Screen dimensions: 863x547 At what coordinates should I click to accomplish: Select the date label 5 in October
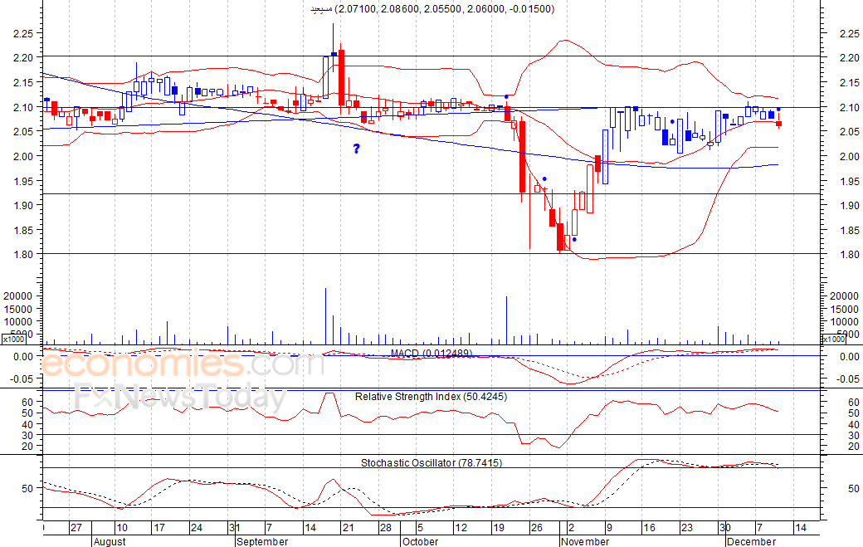click(421, 528)
